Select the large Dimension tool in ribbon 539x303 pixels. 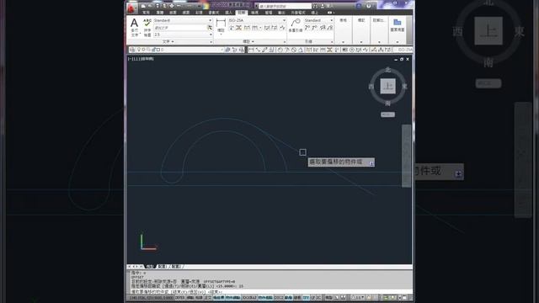click(x=221, y=24)
